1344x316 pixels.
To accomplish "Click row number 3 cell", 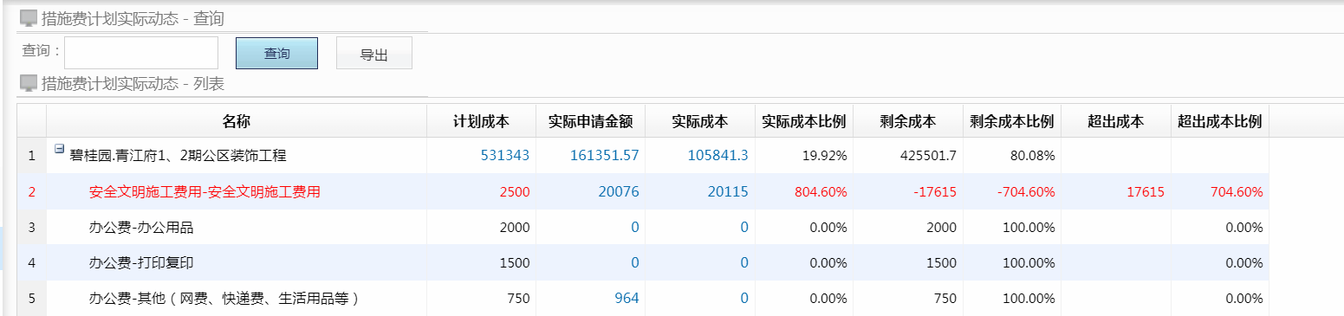I will point(32,228).
